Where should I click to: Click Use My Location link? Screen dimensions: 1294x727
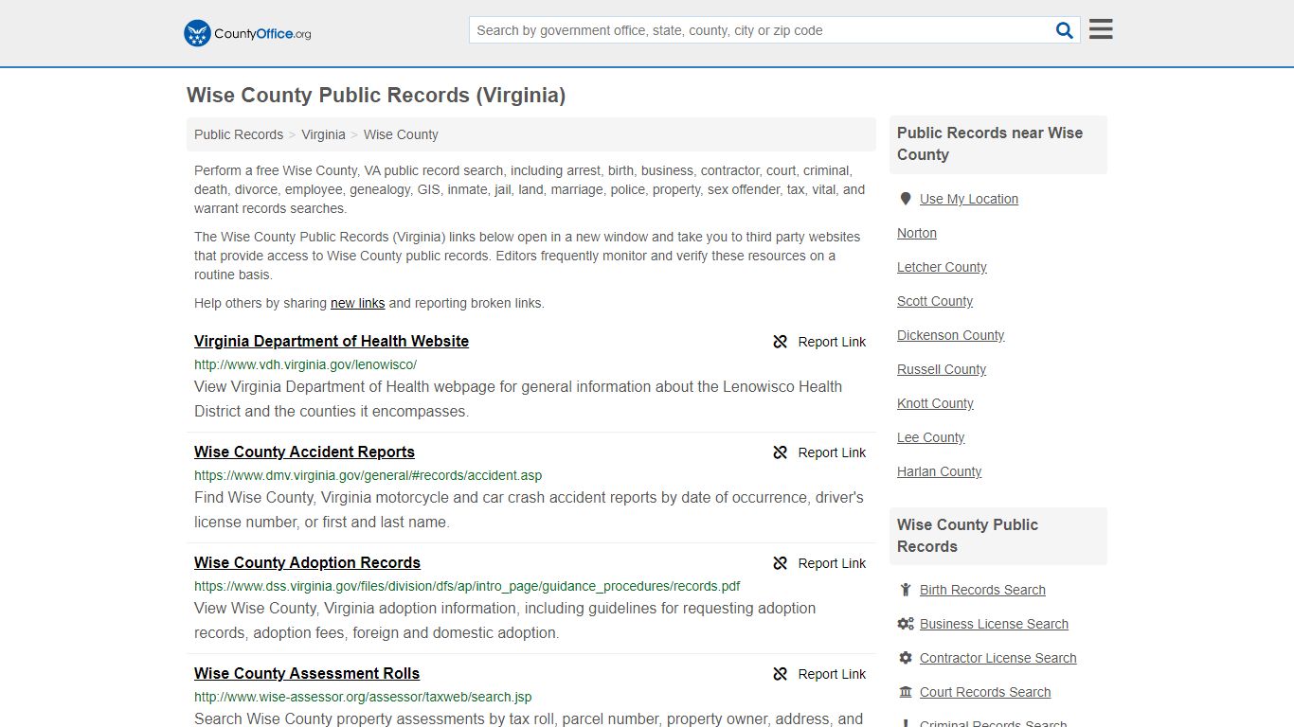click(x=969, y=199)
